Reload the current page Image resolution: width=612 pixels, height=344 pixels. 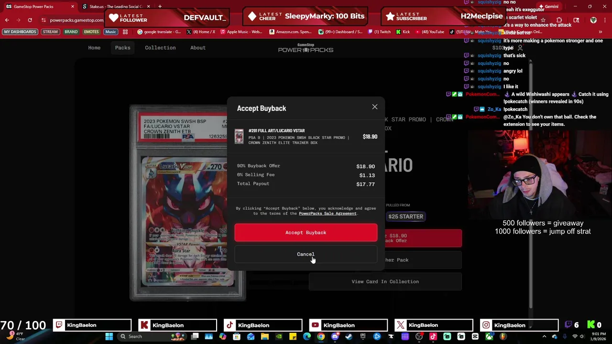pos(30,20)
